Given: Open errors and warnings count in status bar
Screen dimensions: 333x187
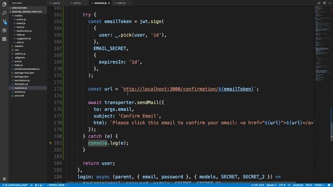Looking at the screenshot, I should [39, 185].
